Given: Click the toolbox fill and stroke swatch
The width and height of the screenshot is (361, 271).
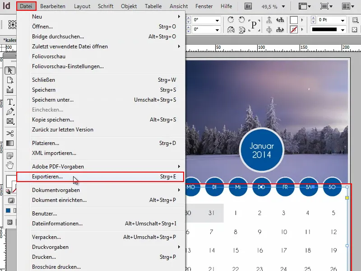Looking at the screenshot, I should [x=11, y=183].
